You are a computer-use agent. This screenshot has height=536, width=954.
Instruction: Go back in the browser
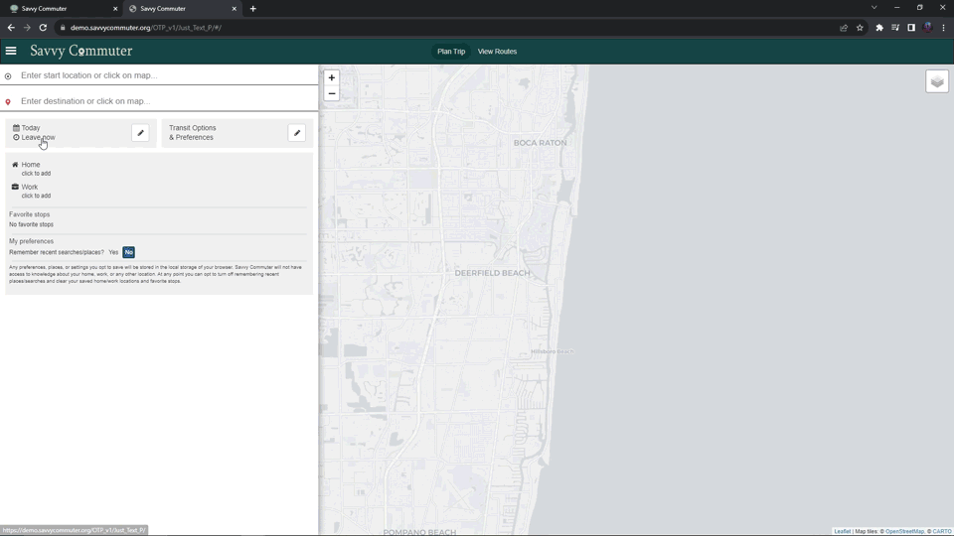[x=11, y=28]
